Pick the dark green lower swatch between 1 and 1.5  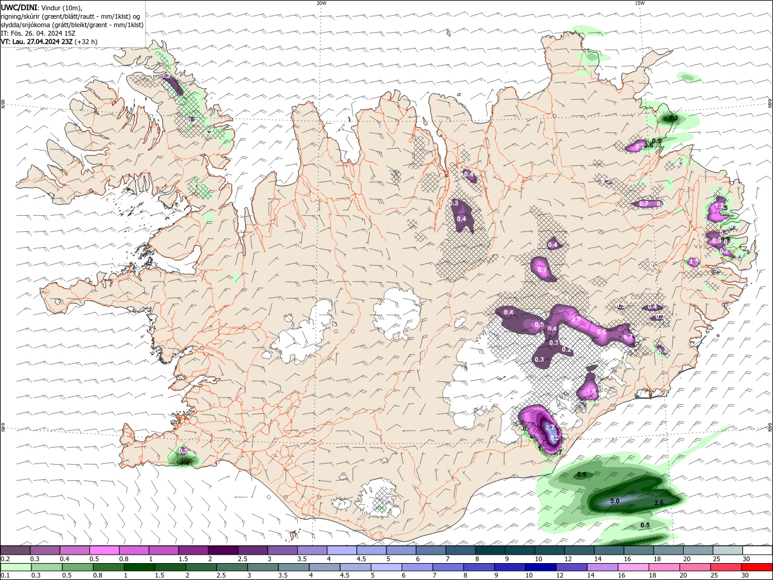[140, 567]
